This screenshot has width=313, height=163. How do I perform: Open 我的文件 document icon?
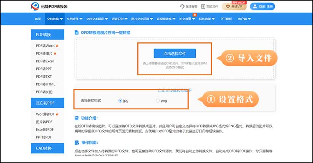pyautogui.click(x=203, y=6)
